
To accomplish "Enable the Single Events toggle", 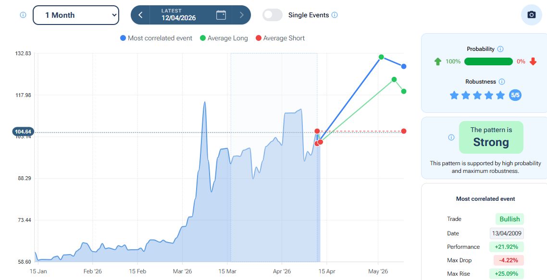I will 273,15.
